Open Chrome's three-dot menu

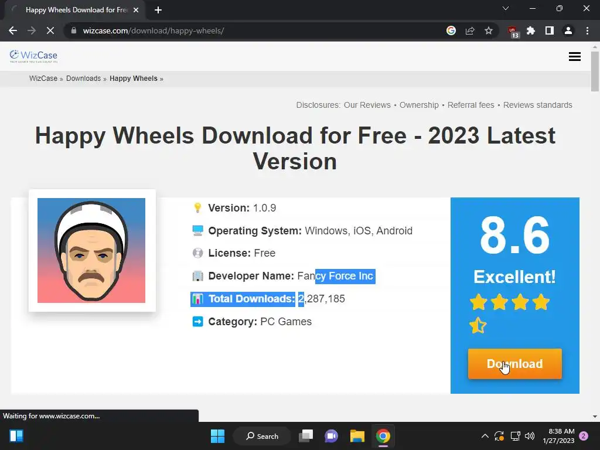[587, 30]
